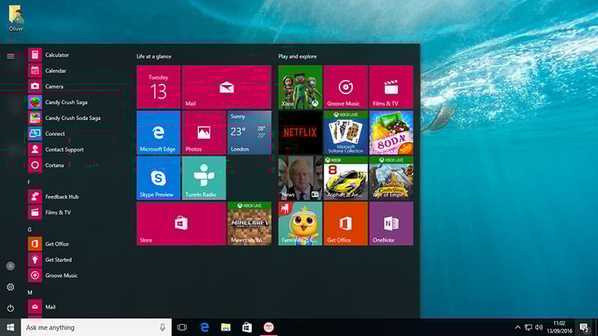Open Task View on the taskbar
Viewport: 598px width, 336px height.
pos(182,327)
